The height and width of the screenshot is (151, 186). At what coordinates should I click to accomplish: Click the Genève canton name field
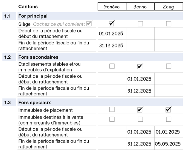112,7
